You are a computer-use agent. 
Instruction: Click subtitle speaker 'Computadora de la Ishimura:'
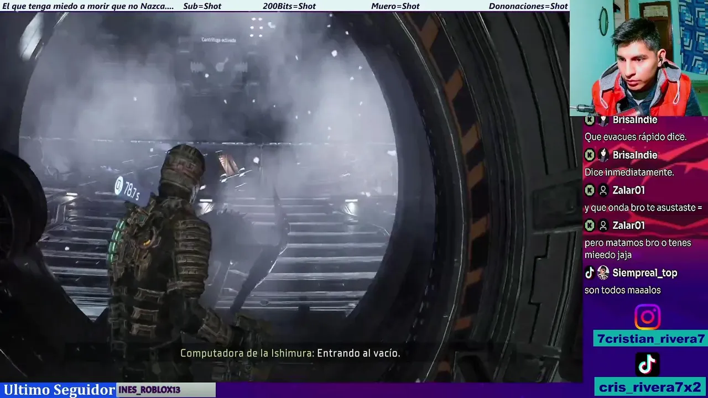pyautogui.click(x=247, y=353)
